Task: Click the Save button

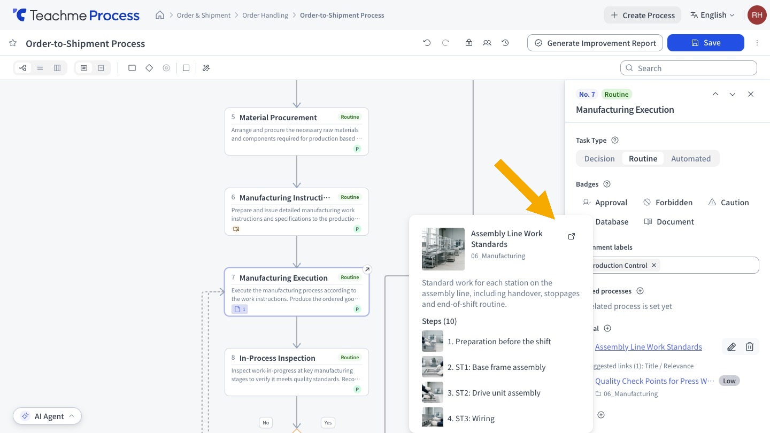Action: point(706,43)
